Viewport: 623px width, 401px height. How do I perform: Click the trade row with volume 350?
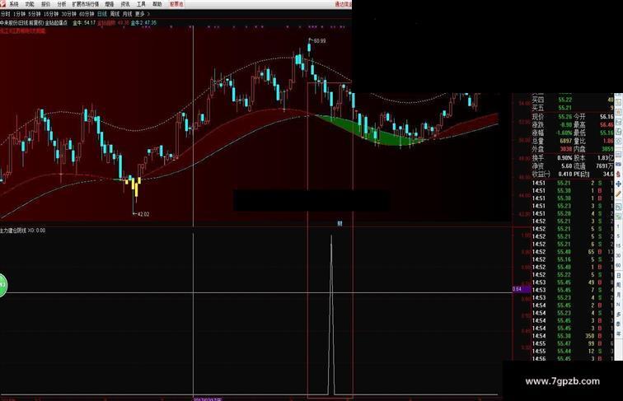click(x=573, y=336)
